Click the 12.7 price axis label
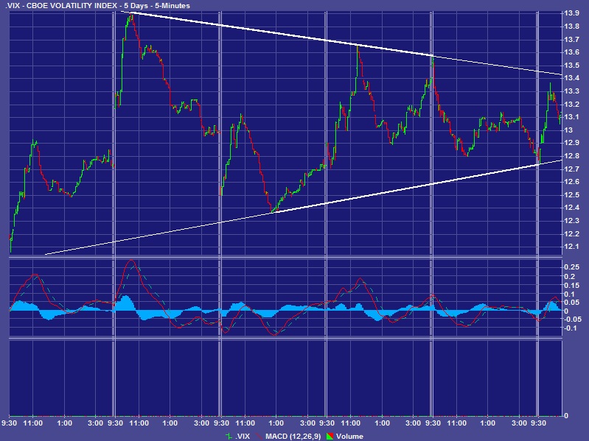This screenshot has width=589, height=441. (571, 169)
